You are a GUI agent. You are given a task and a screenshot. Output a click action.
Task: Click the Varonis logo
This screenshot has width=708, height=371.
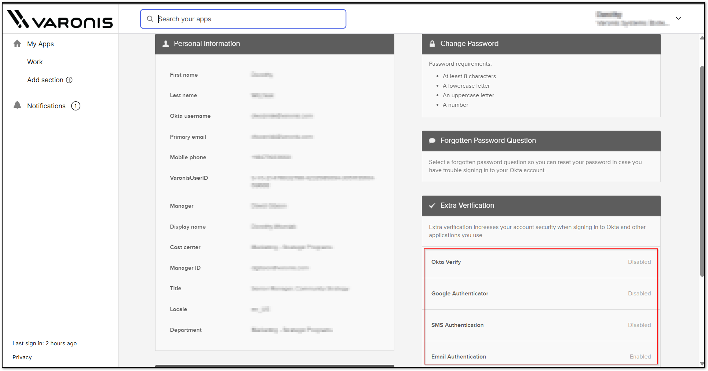click(x=60, y=19)
